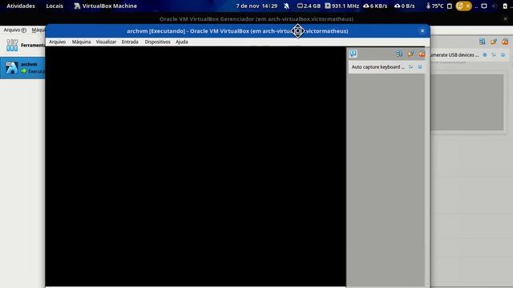Open Máquina menu in archvm window
This screenshot has height=288, width=513.
point(81,42)
